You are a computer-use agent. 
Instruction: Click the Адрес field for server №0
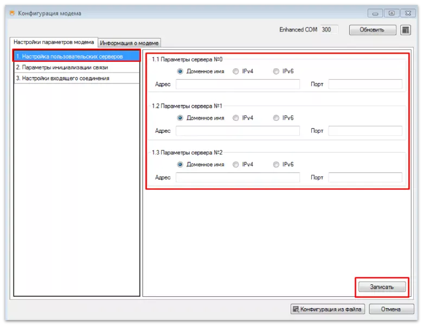(x=238, y=84)
